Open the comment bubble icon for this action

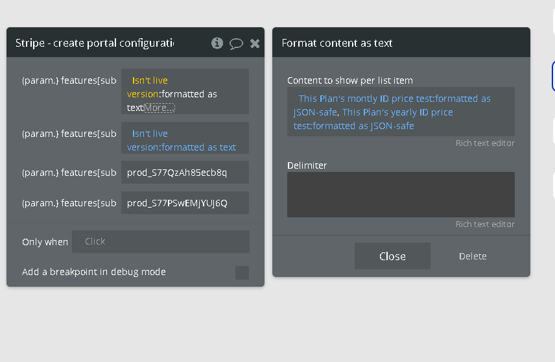pos(236,43)
